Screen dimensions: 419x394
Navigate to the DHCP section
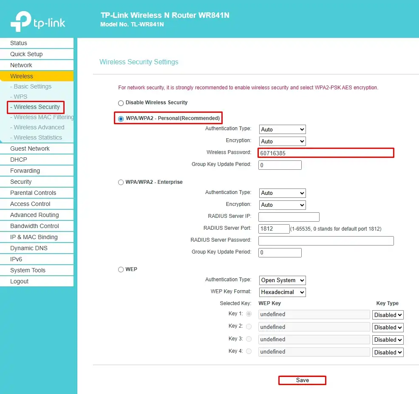coord(19,160)
